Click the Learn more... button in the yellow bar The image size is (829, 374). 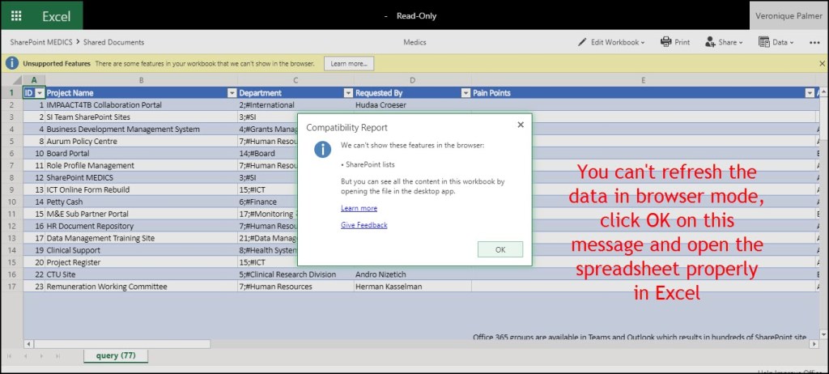348,63
